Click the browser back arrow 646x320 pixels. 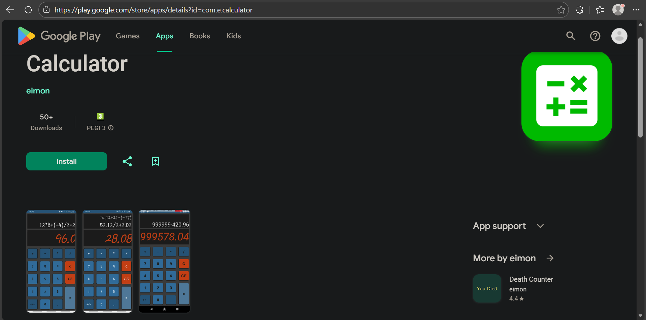click(x=10, y=10)
